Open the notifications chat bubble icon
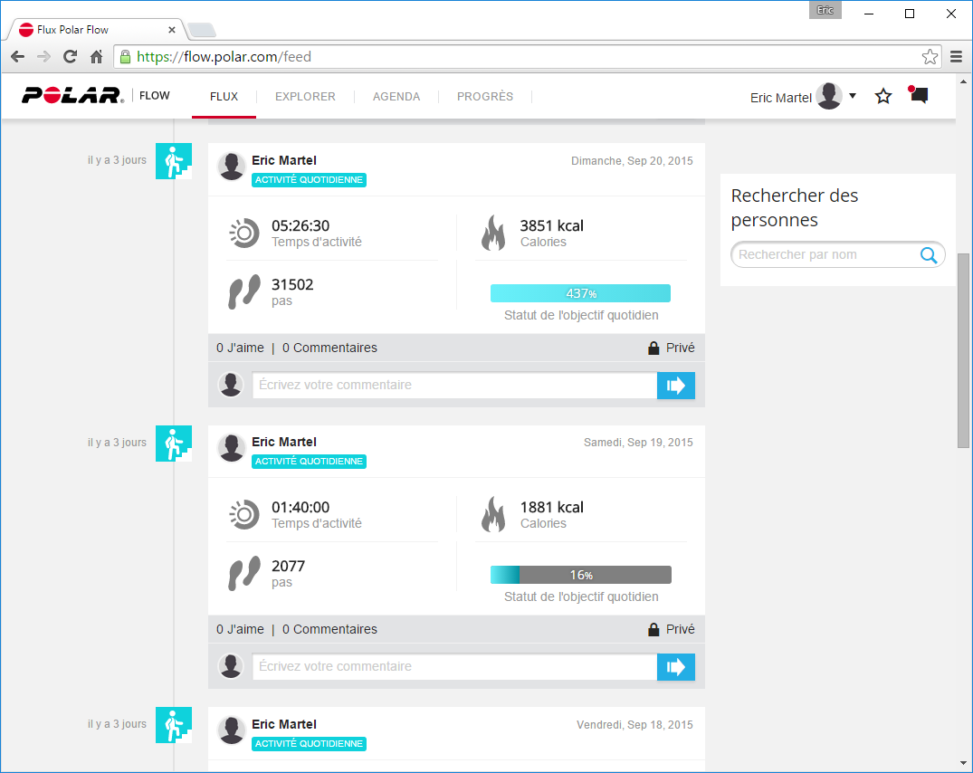973x773 pixels. pos(919,95)
